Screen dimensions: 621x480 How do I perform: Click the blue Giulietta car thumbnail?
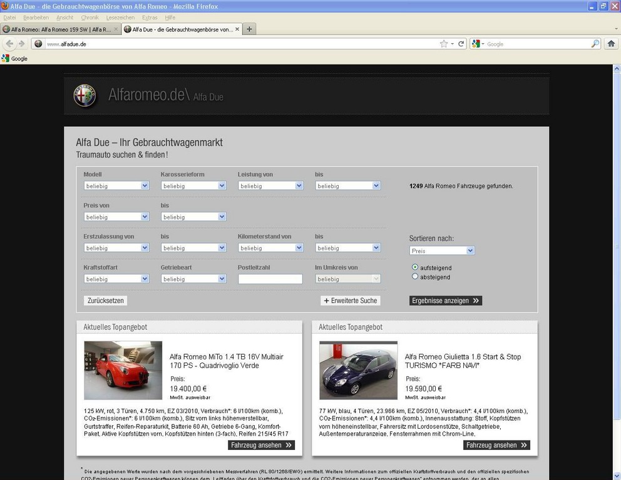(x=359, y=371)
